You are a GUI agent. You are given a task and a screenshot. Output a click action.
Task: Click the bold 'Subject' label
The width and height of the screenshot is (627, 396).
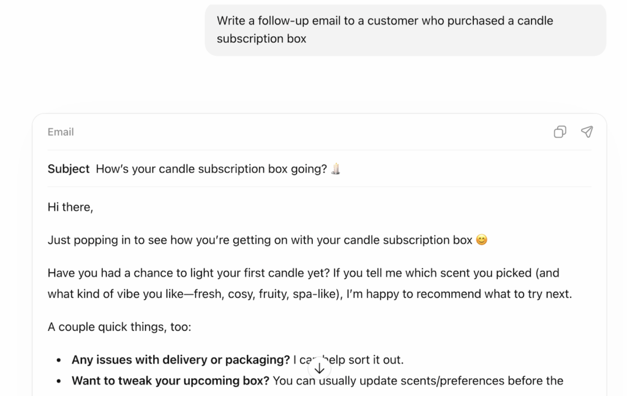click(69, 169)
